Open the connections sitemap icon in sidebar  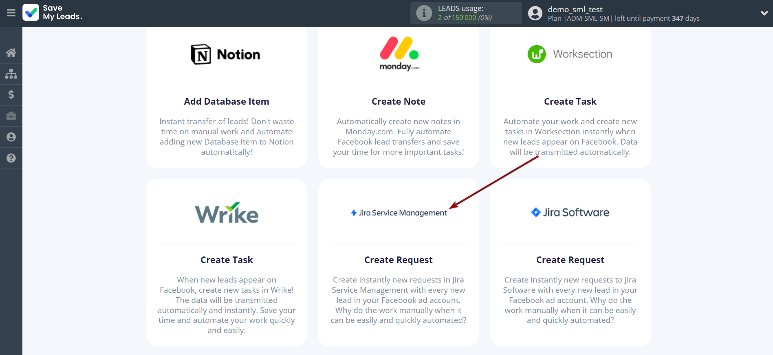11,74
